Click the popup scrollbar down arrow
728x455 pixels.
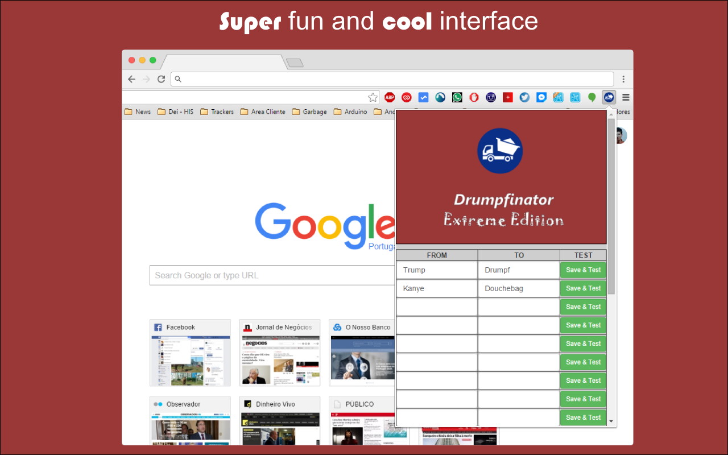click(611, 421)
